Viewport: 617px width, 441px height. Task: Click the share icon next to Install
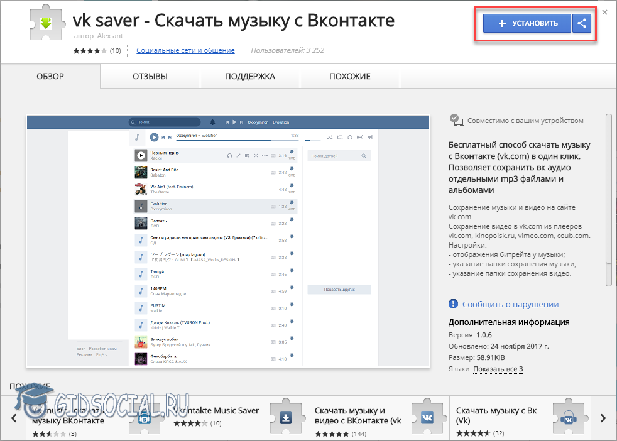pos(582,24)
